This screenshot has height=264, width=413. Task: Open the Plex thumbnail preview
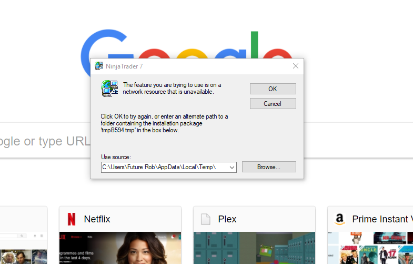pyautogui.click(x=254, y=248)
